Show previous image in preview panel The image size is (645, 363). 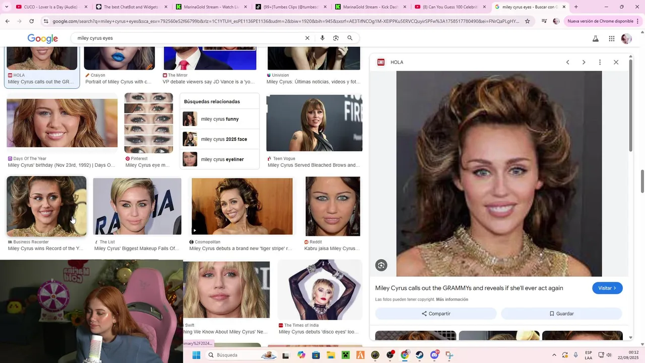coord(567,62)
